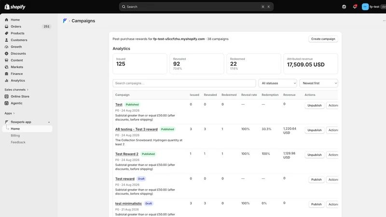
Task: Open Actions menu for Test Reward 2
Action: pos(332,155)
